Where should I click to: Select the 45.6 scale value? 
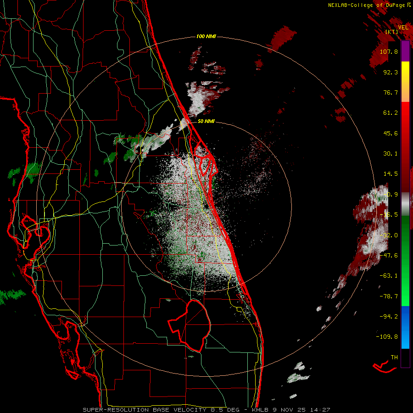391,133
